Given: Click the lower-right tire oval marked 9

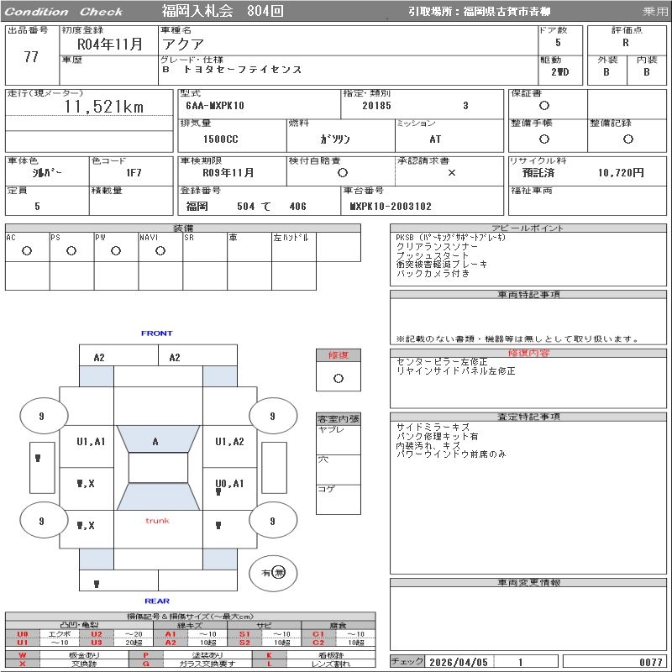Looking at the screenshot, I should 272,521.
